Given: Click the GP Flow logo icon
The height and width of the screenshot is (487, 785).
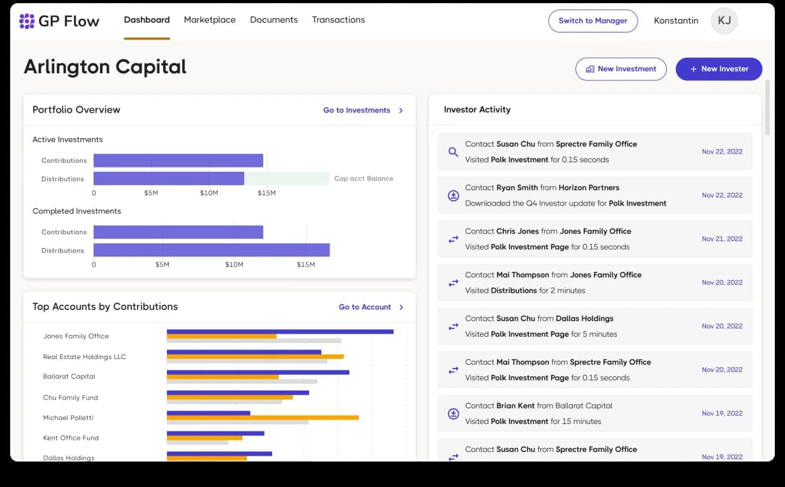Looking at the screenshot, I should (x=27, y=21).
